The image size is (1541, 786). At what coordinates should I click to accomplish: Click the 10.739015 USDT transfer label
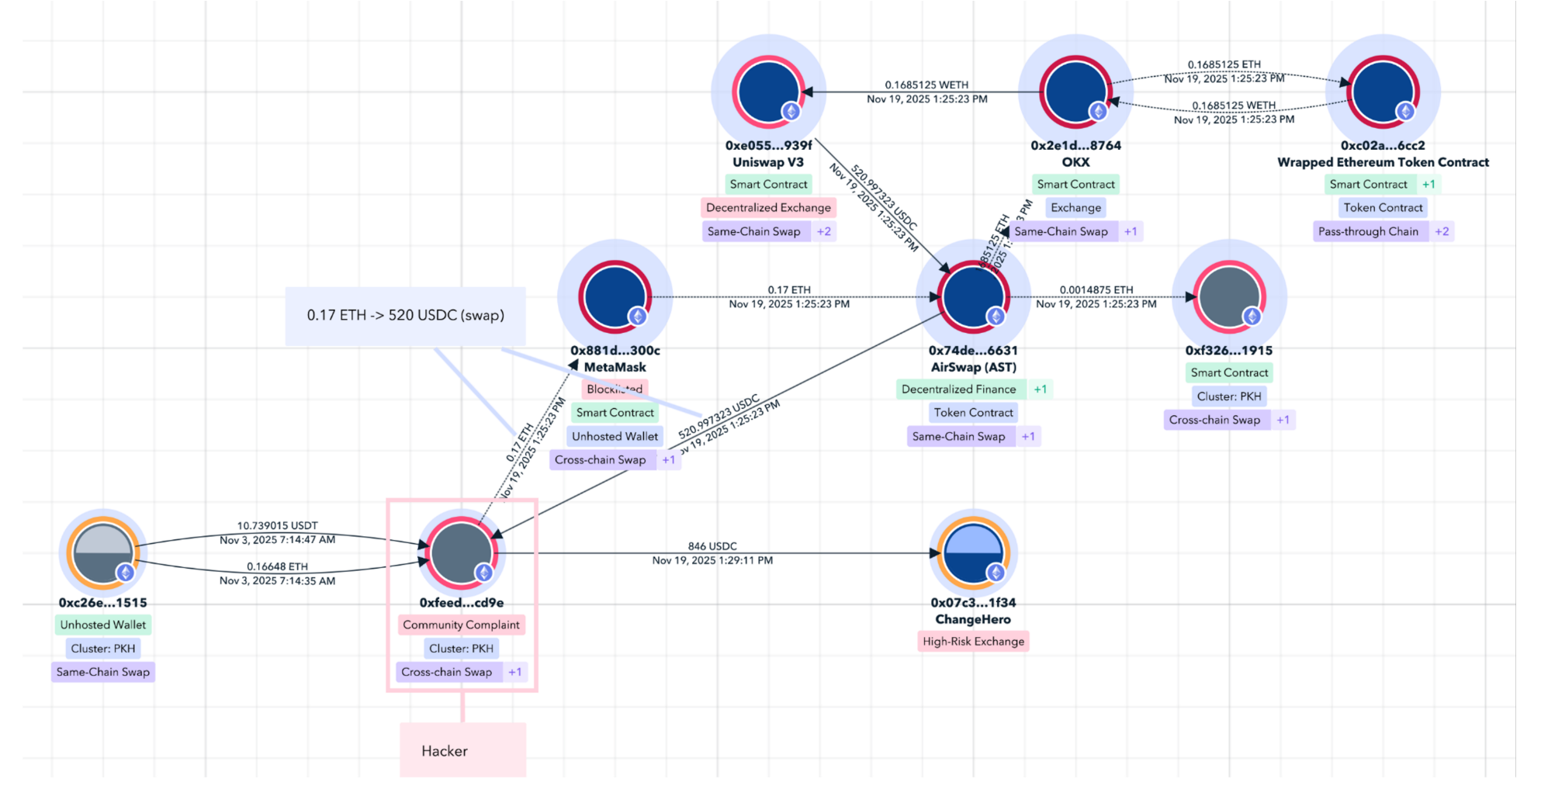(x=277, y=525)
